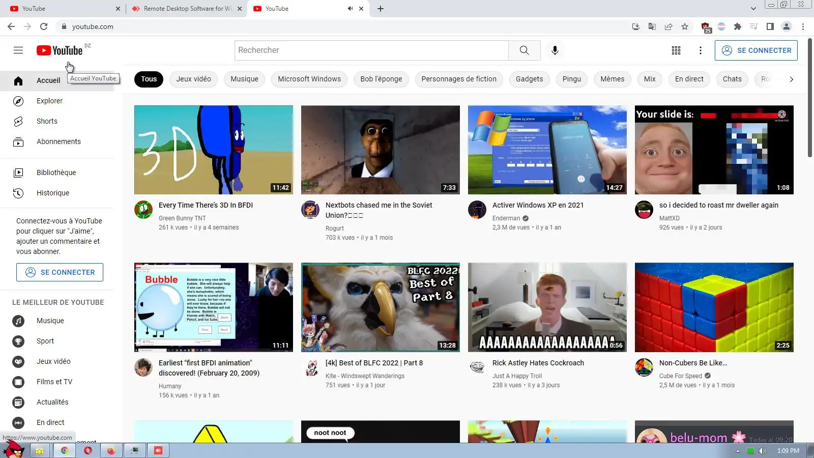Mute the audio on the active YouTube tab
The image size is (814, 458).
click(350, 9)
